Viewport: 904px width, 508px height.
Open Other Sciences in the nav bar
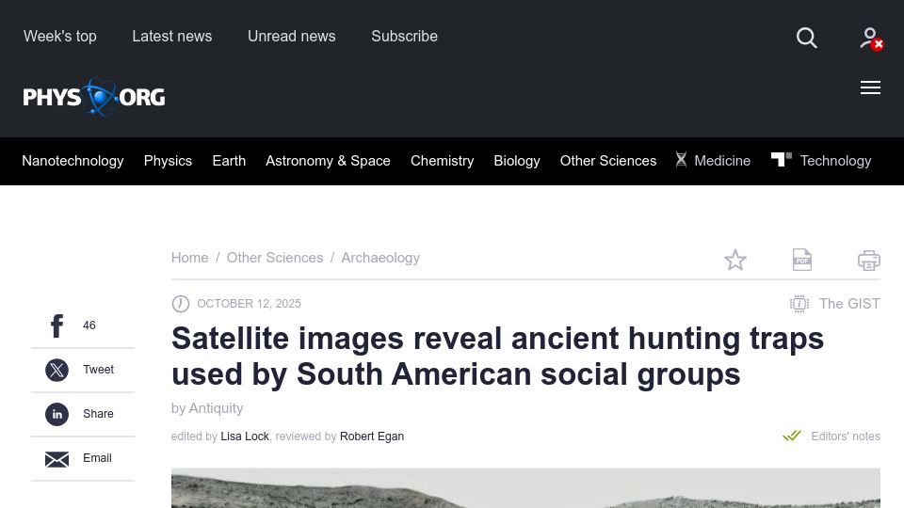(608, 161)
